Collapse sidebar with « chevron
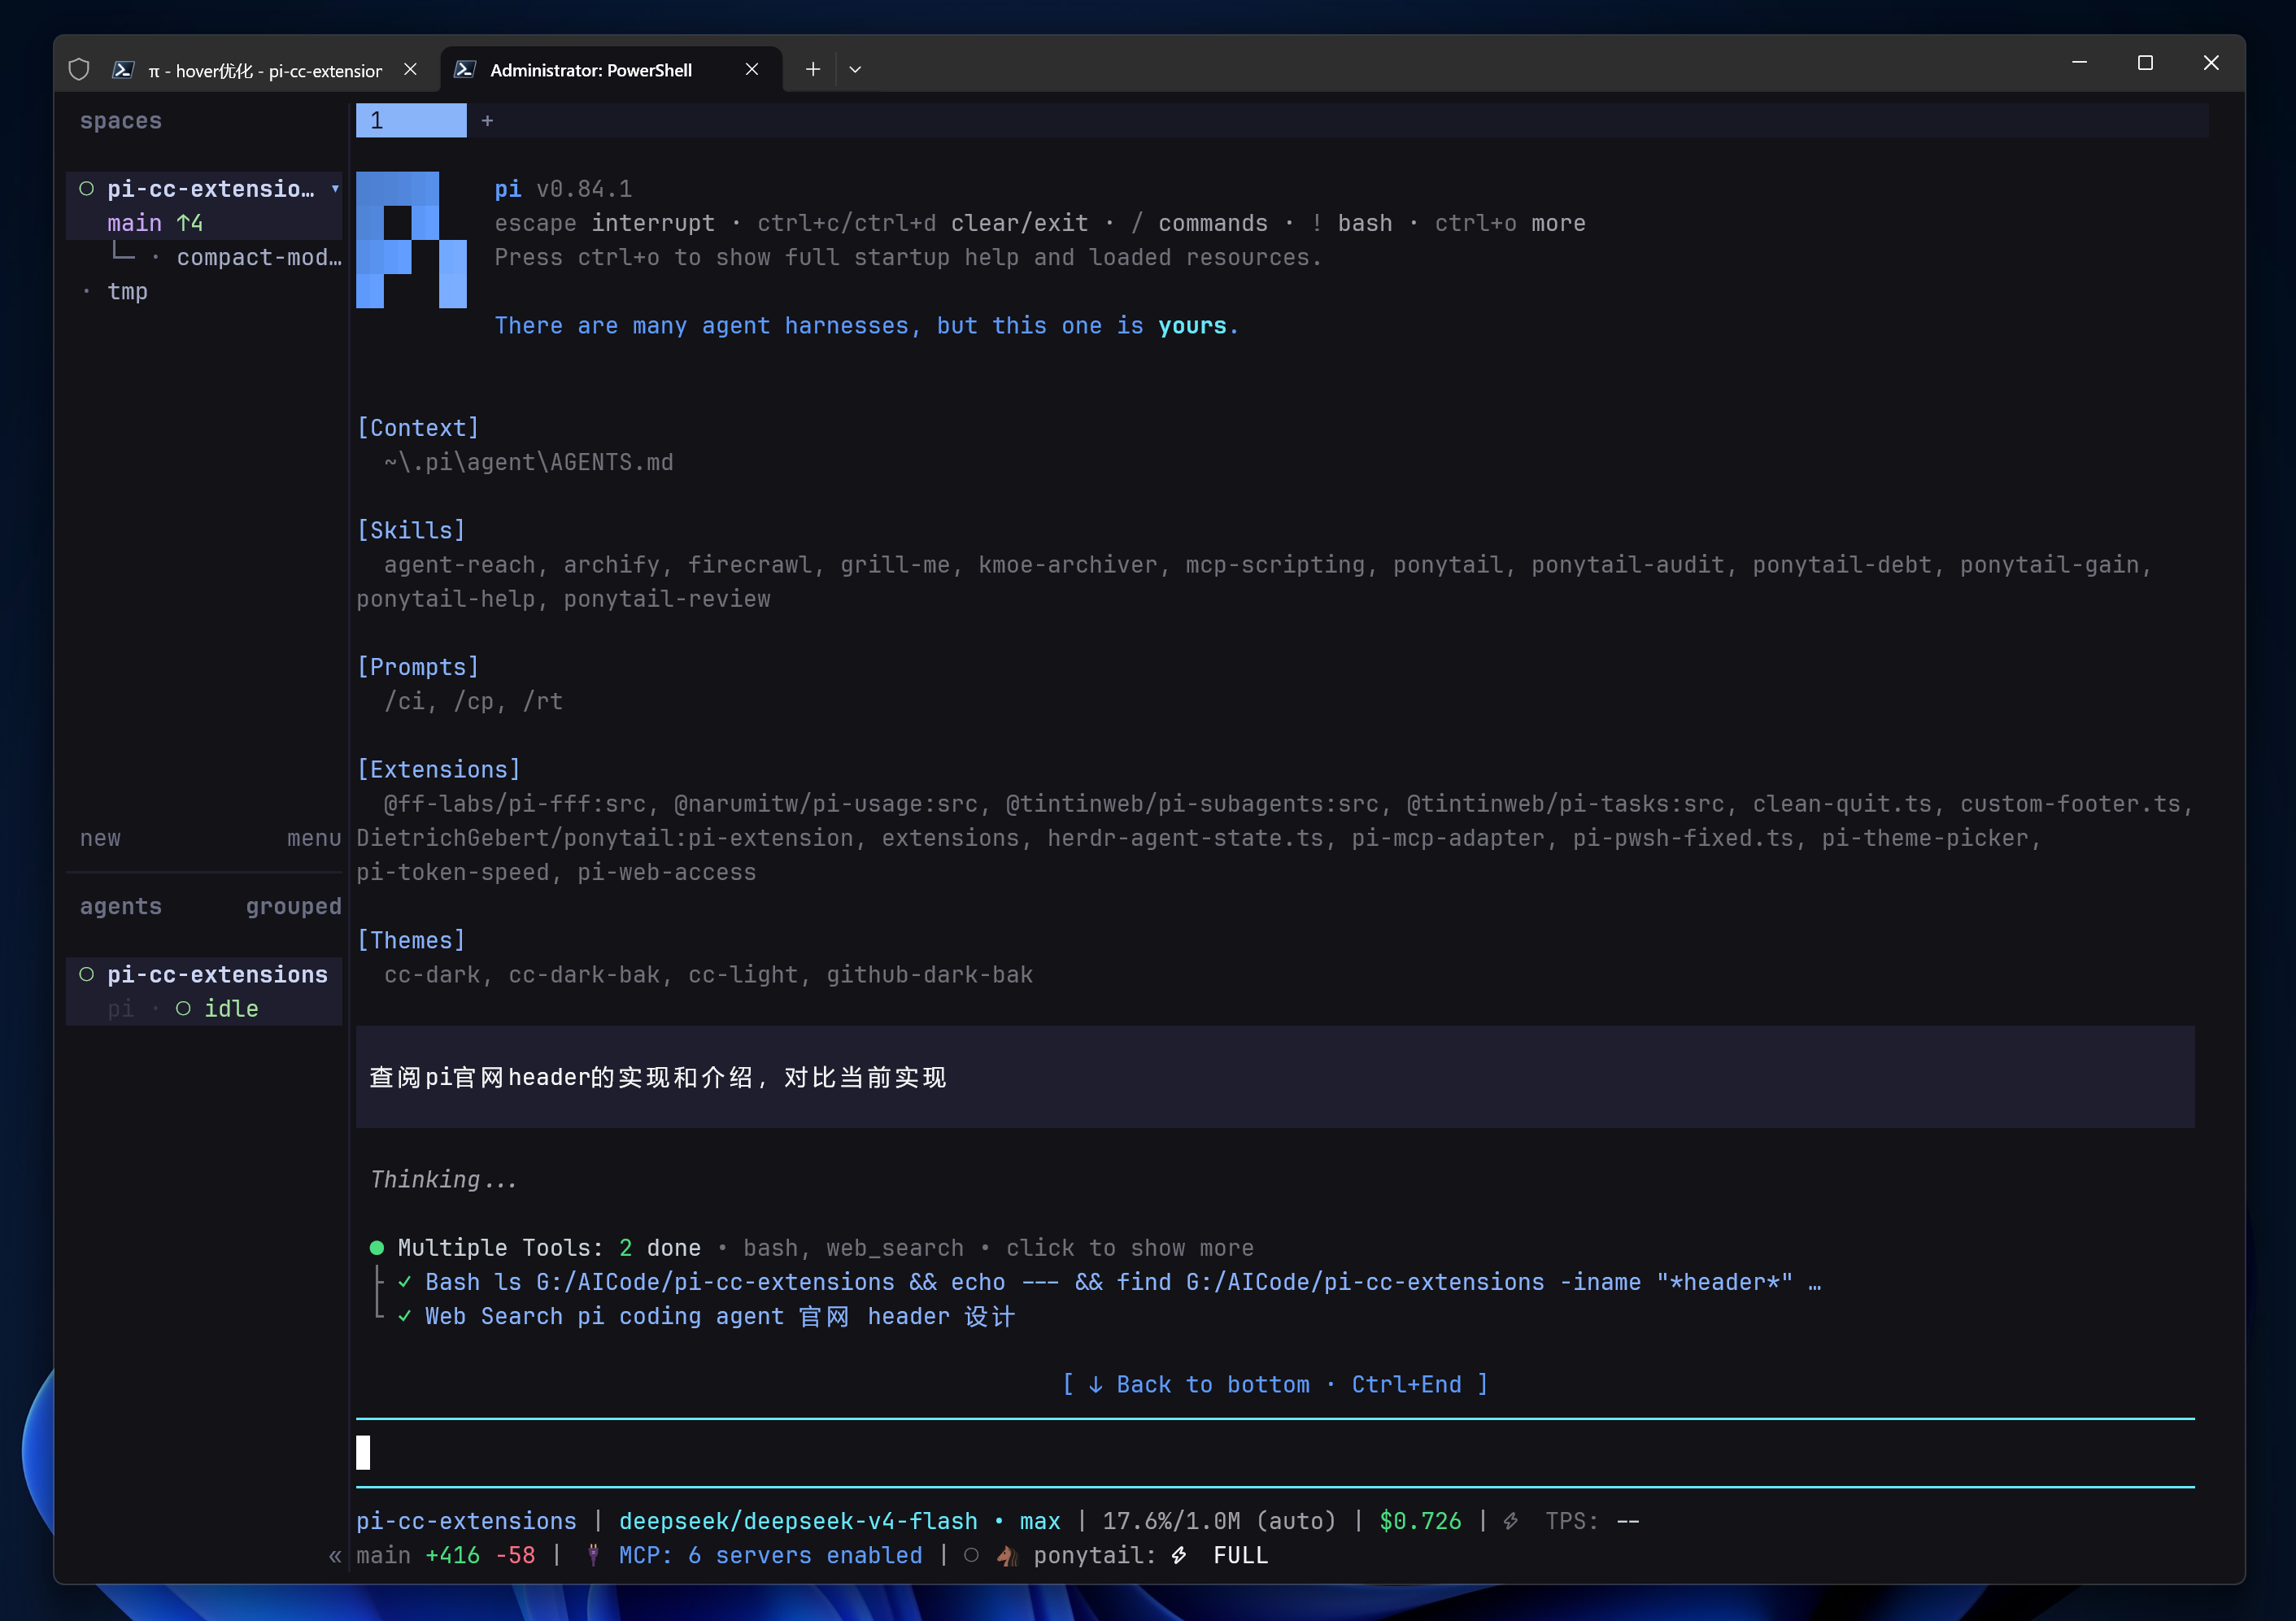2296x1621 pixels. click(x=335, y=1556)
